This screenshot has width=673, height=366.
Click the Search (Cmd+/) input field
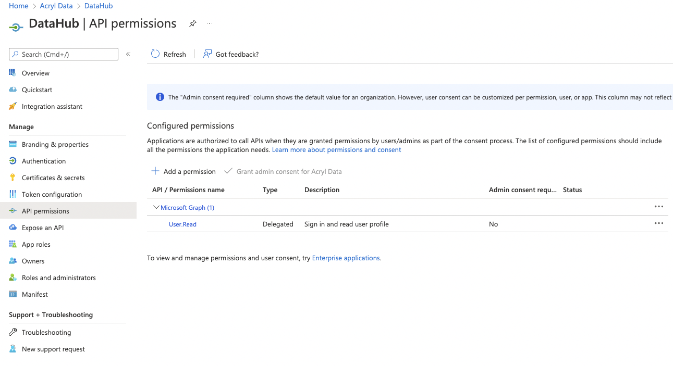click(x=63, y=54)
